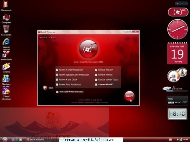190x142 pixels.
Task: Click the Vista start orb
Action: pos(5,139)
